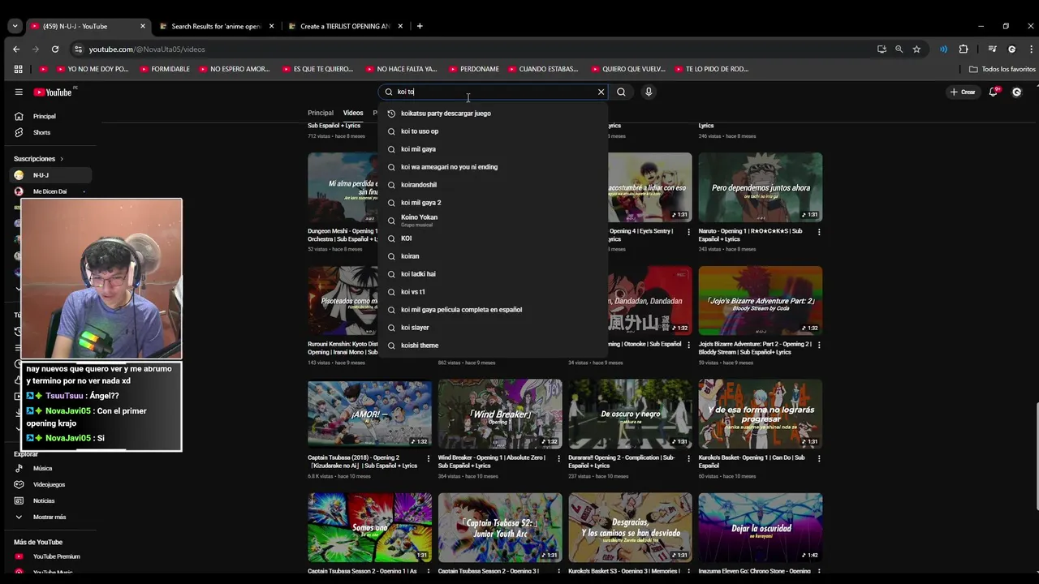Open the Wind Breaker Opening 1 thumbnail
1039x584 pixels.
[x=500, y=414]
